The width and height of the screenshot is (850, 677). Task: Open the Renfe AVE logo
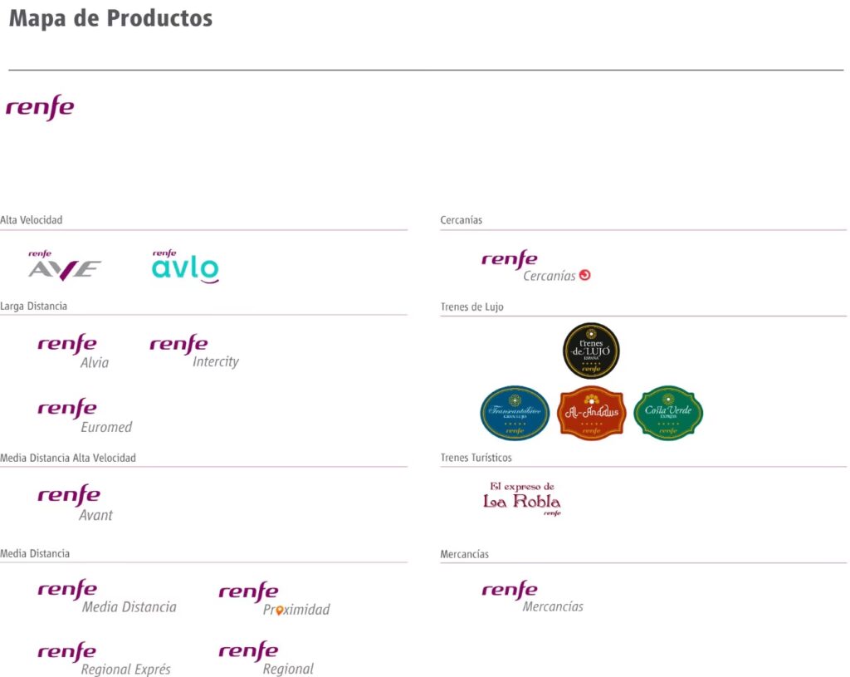click(65, 266)
